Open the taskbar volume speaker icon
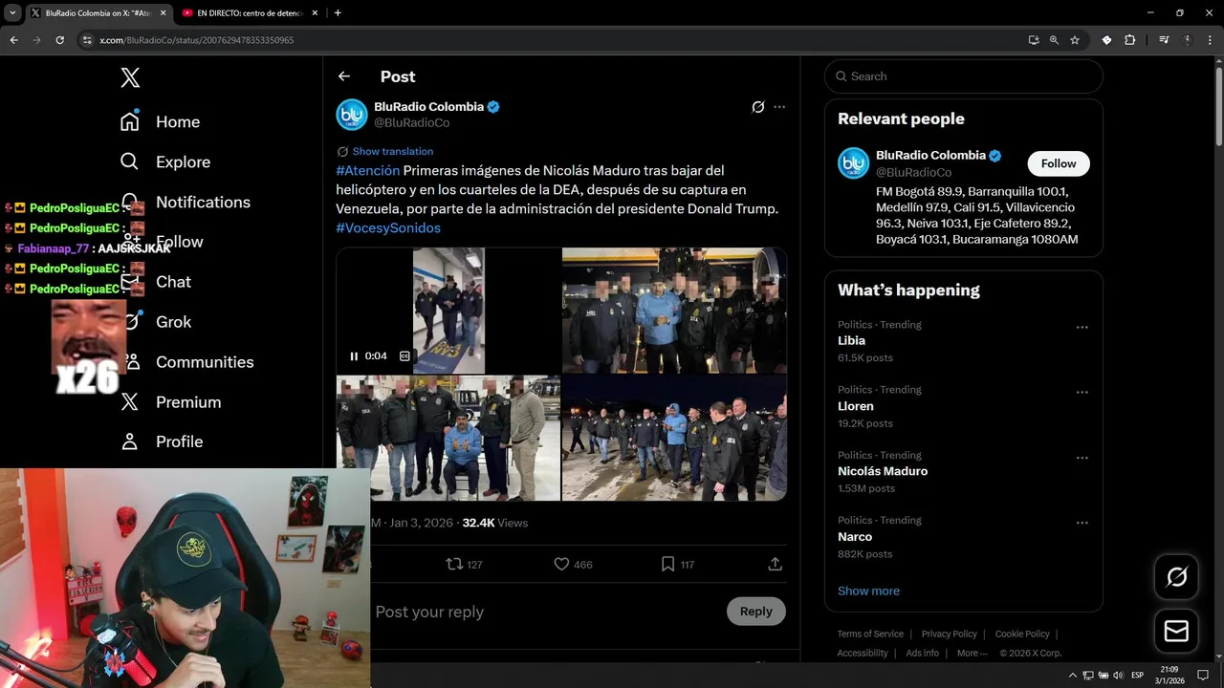 coord(1118,676)
